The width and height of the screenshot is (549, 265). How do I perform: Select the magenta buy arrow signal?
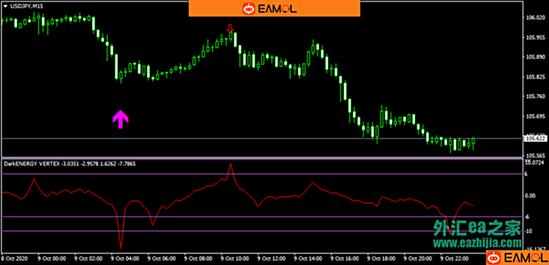click(x=121, y=119)
